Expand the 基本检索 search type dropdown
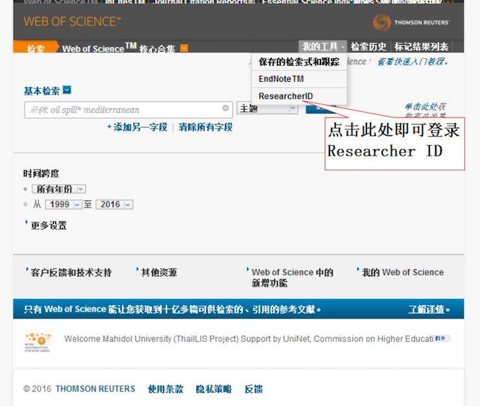Image resolution: width=480 pixels, height=406 pixels. 67,90
